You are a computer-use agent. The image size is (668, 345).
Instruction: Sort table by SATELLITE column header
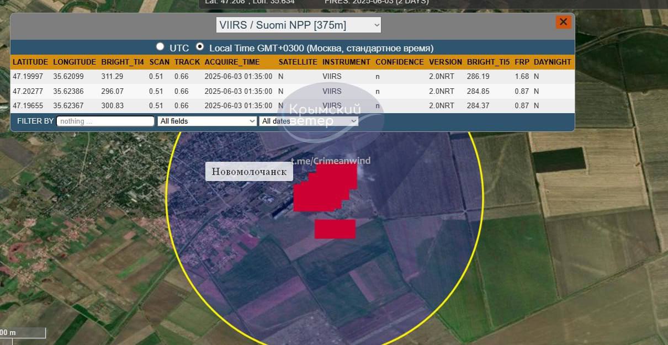click(x=298, y=62)
